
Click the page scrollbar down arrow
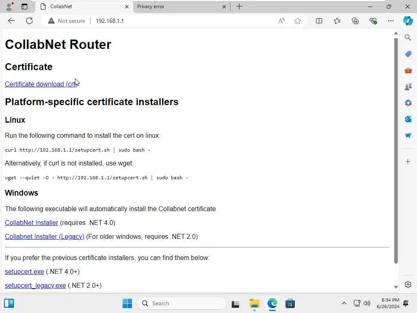(396, 287)
